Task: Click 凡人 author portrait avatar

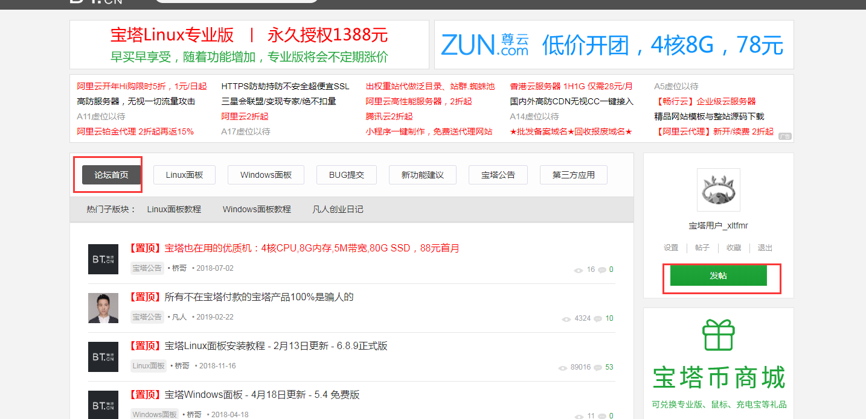Action: [103, 308]
